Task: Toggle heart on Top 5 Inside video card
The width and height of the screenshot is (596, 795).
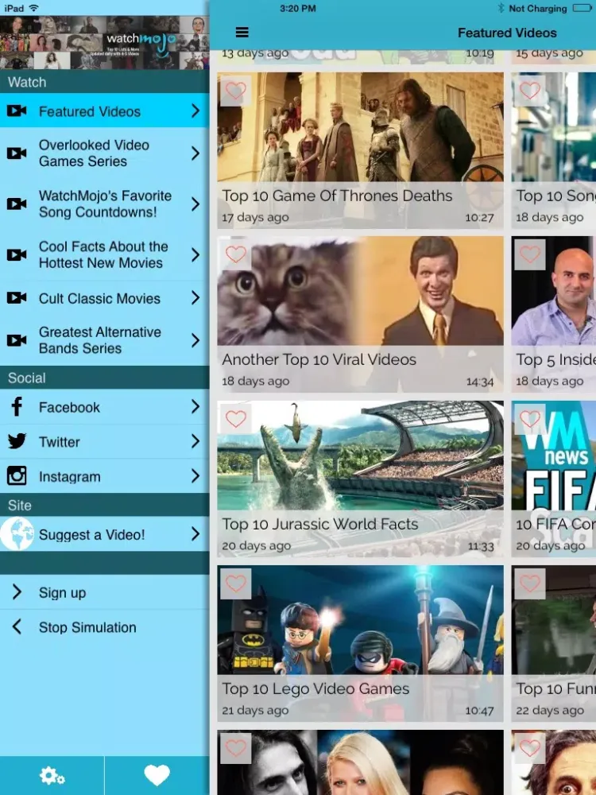Action: (x=530, y=254)
